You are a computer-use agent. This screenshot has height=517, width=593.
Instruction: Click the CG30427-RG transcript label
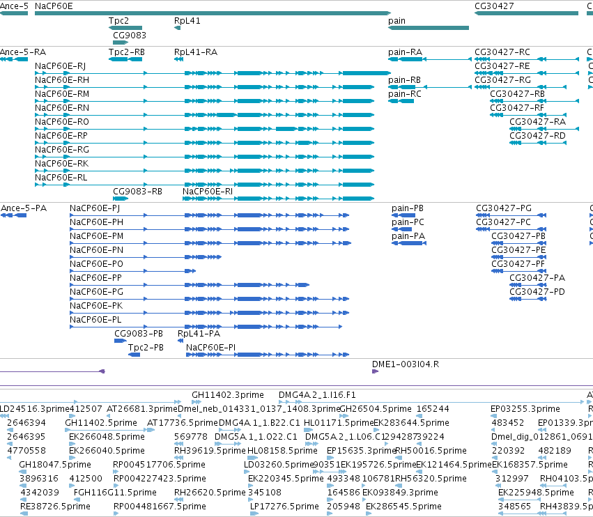click(x=502, y=80)
